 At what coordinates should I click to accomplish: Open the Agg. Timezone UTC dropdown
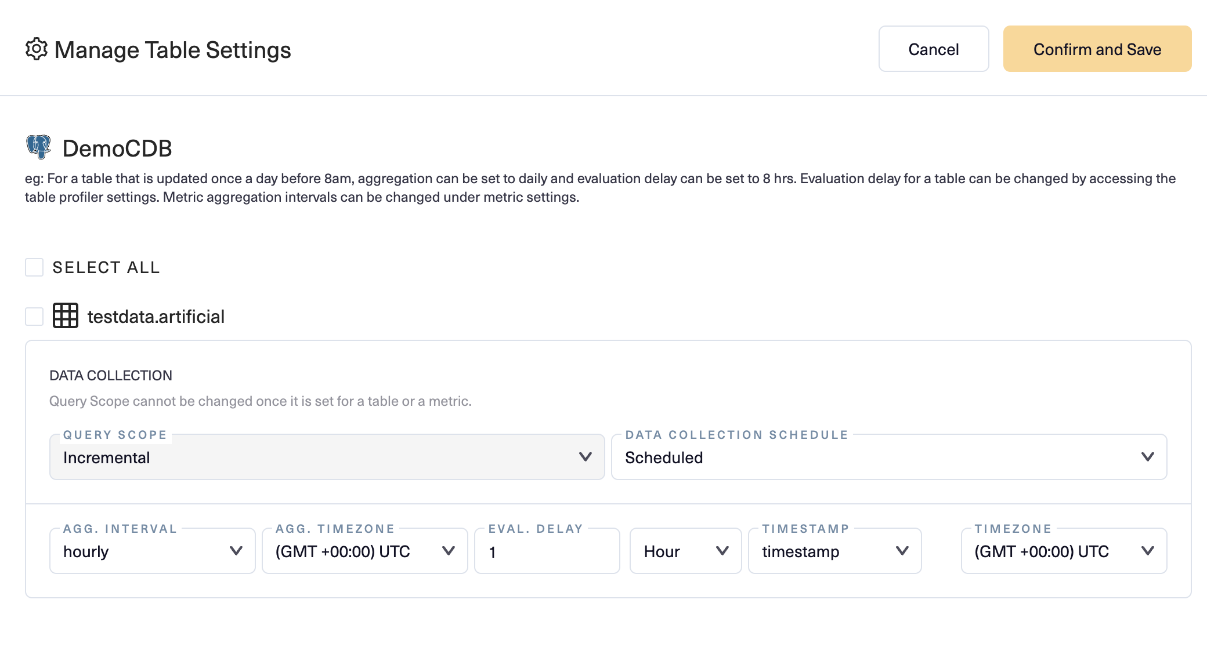point(354,551)
